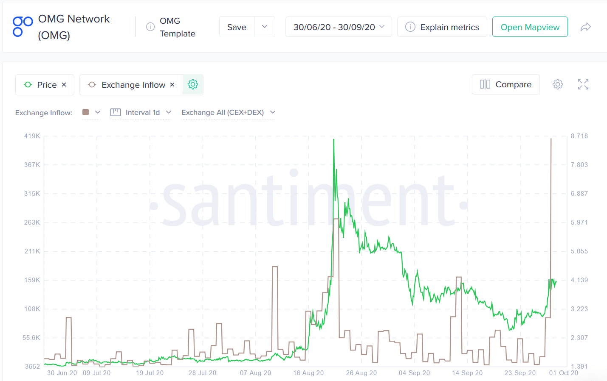607x381 pixels.
Task: Click the Compare button
Action: tap(506, 84)
